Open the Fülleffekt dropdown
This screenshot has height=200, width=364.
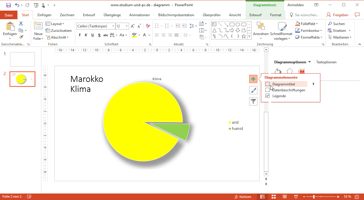307,24
